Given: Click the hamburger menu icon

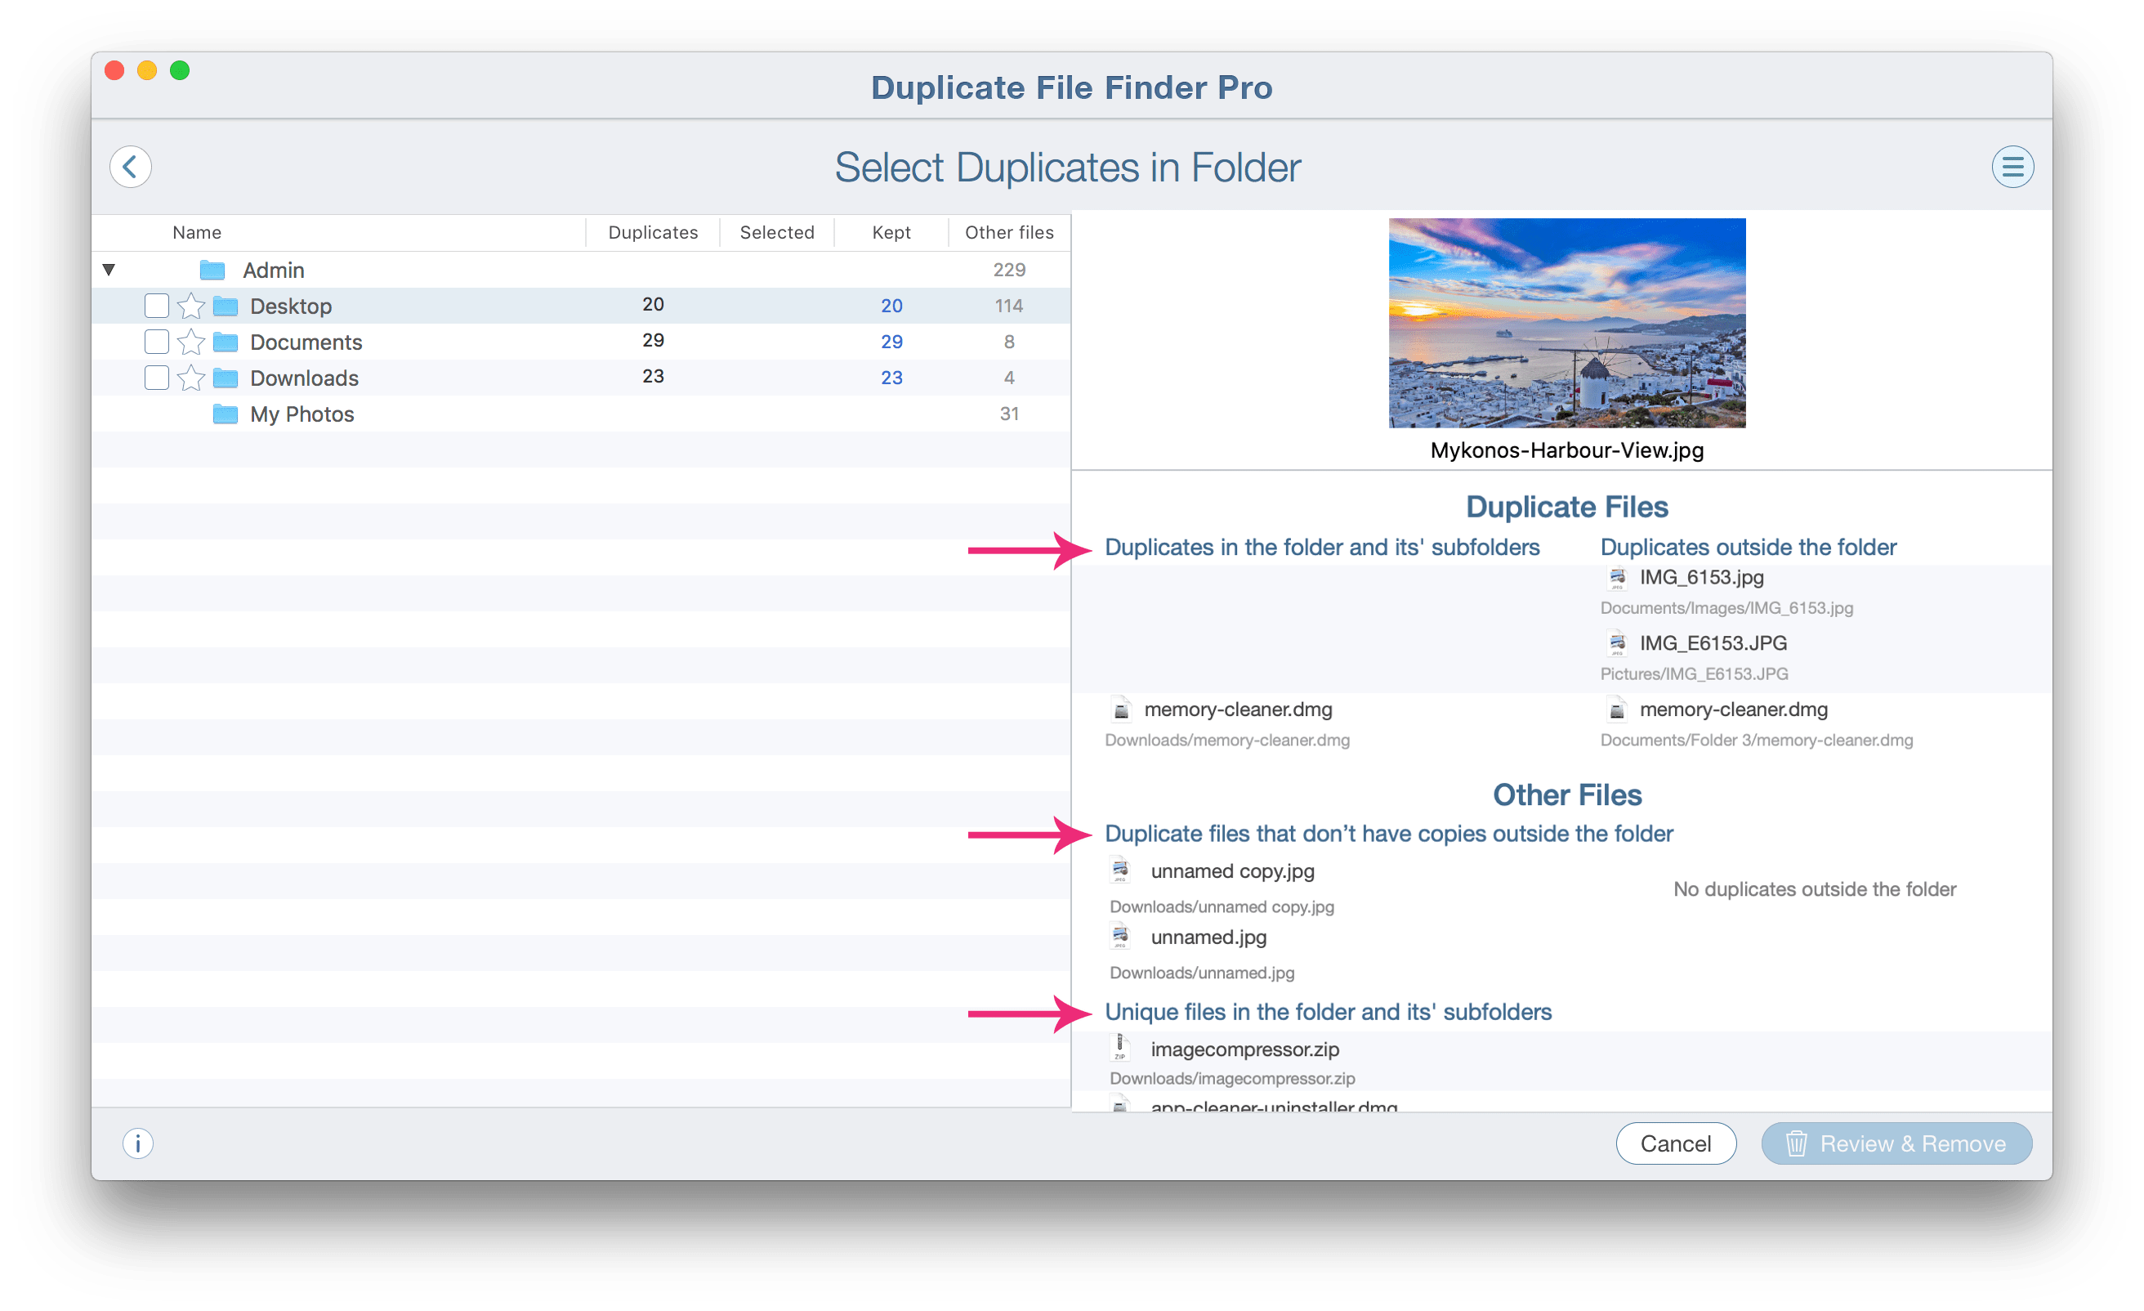Looking at the screenshot, I should tap(2016, 167).
